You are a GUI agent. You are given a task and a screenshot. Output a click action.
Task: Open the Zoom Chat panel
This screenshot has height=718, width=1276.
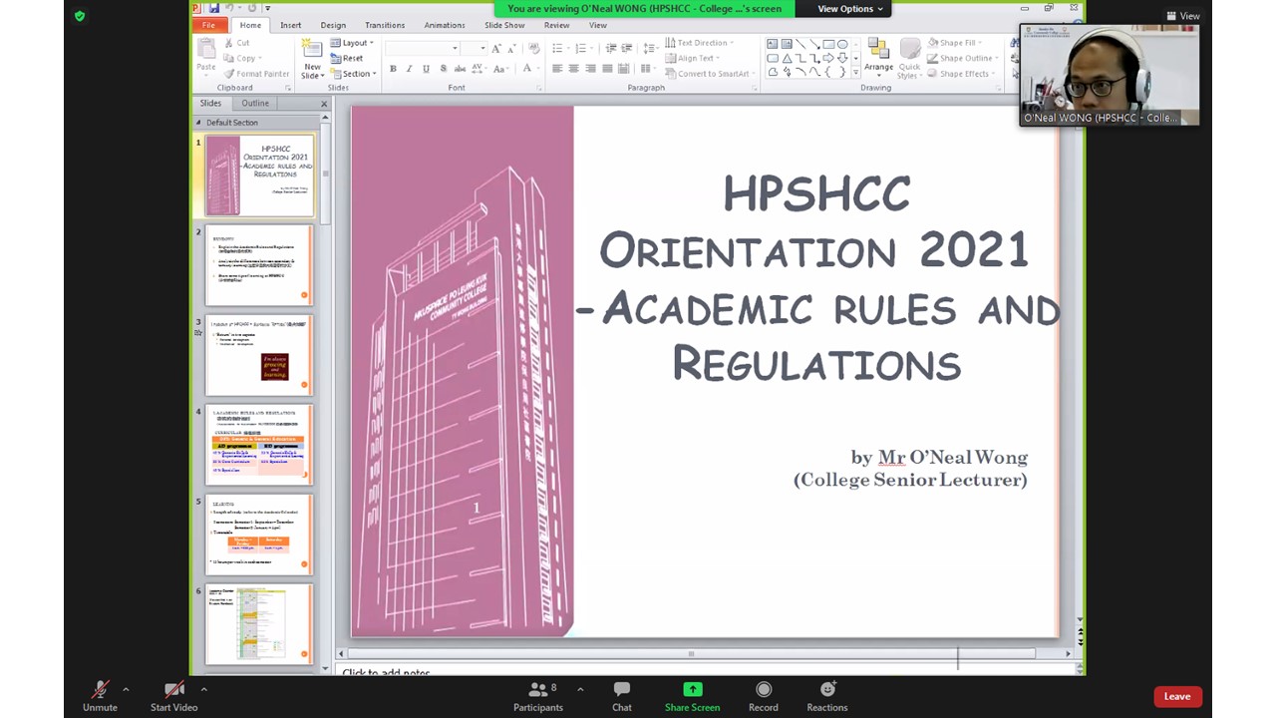pyautogui.click(x=621, y=689)
